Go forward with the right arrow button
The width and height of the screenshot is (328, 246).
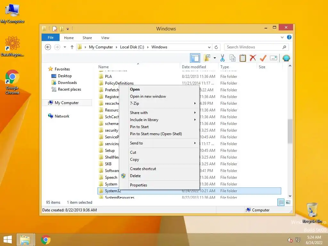pyautogui.click(x=57, y=47)
